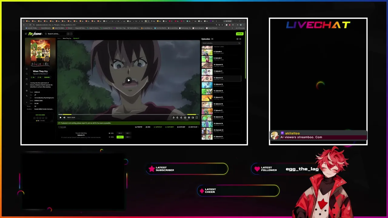Click the Re:Anime logo
Viewport: 388px width, 218px height.
click(x=35, y=34)
